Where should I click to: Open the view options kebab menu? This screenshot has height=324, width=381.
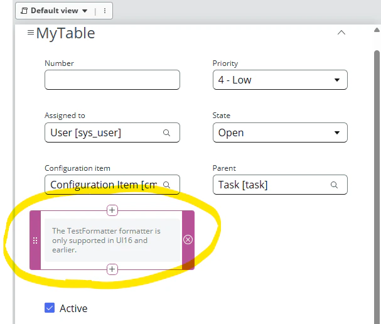[105, 11]
